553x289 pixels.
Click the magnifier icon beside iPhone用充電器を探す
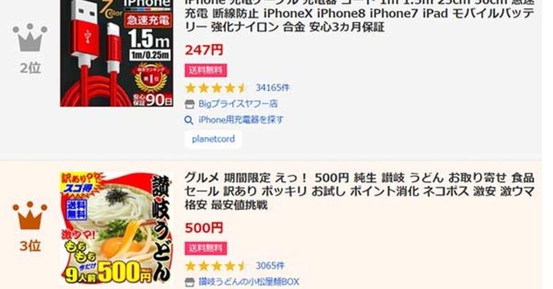coord(189,121)
